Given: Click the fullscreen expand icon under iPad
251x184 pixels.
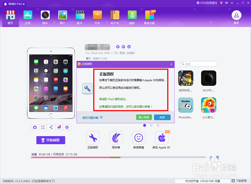Looking at the screenshot, I should pyautogui.click(x=43, y=127).
